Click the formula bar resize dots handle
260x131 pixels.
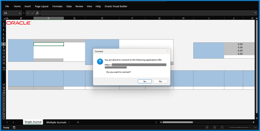click(24, 13)
